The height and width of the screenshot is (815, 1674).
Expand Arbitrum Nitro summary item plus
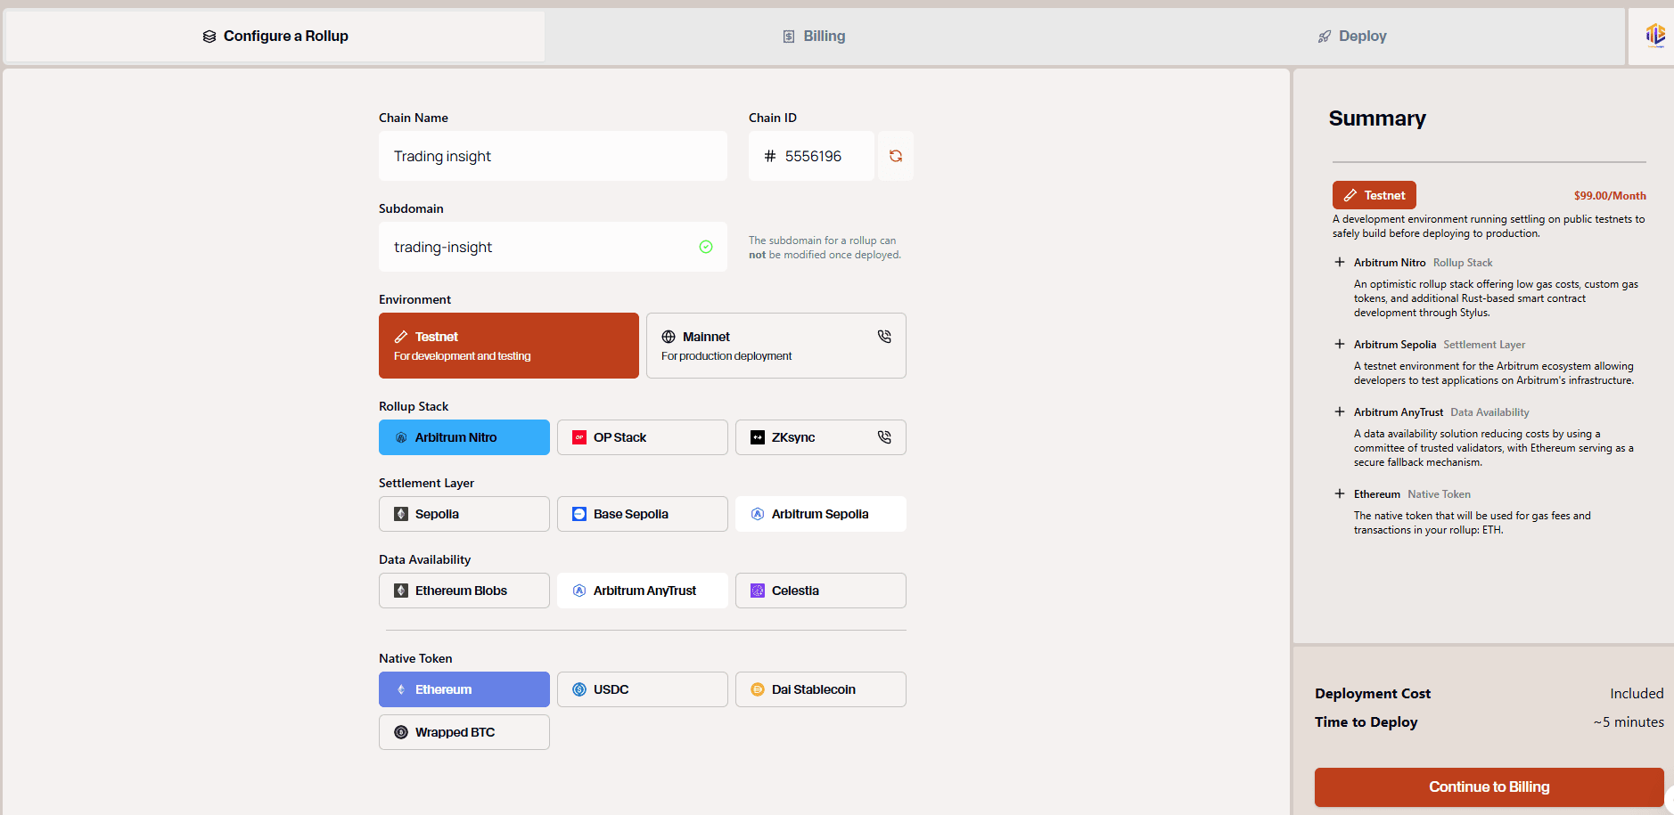tap(1339, 262)
